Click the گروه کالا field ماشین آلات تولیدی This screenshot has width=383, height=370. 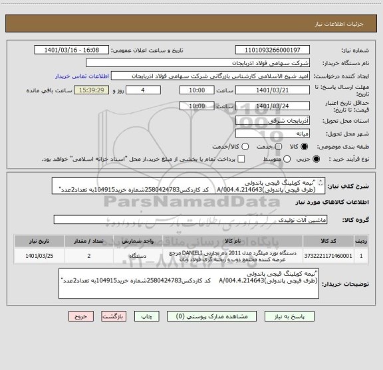coord(190,220)
